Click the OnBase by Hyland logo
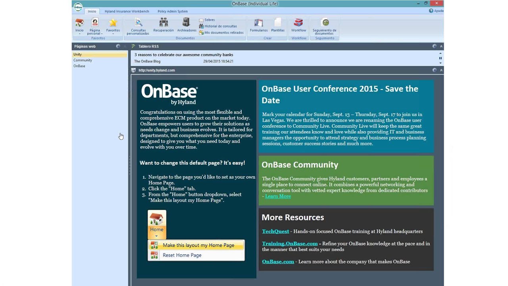Viewport: 508px width, 286px height. (169, 94)
